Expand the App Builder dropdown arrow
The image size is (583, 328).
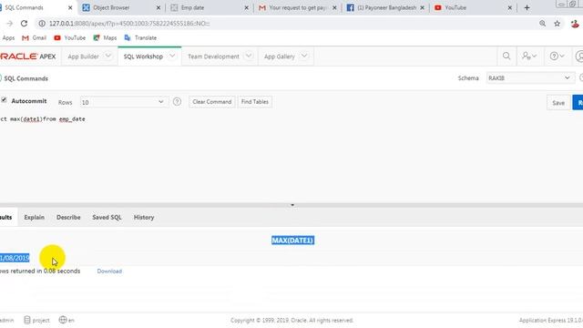[107, 56]
